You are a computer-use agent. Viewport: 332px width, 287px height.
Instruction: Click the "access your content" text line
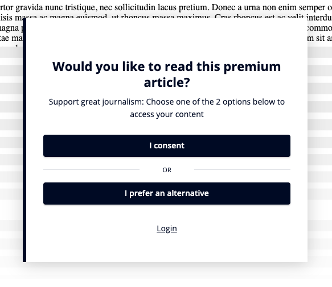[x=167, y=114]
